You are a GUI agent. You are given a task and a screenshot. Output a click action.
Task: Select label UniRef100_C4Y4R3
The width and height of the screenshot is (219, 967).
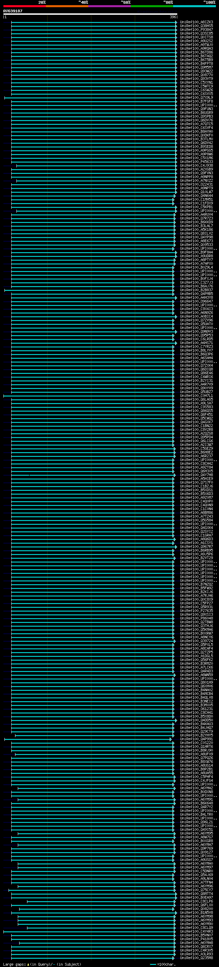click(196, 931)
